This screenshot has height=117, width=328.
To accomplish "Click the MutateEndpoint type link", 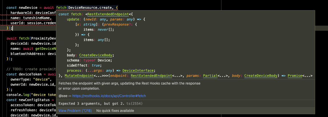I will pyautogui.click(x=79, y=76).
